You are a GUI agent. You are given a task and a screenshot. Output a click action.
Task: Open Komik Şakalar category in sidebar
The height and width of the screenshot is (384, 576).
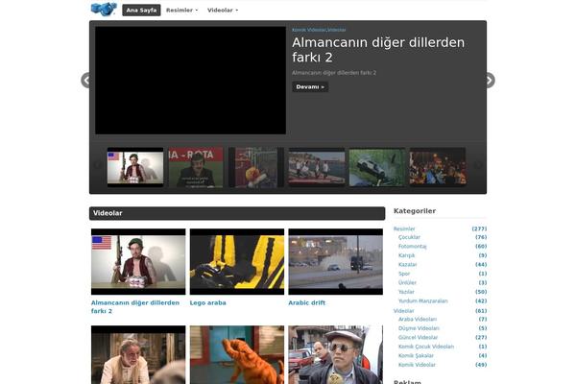416,356
